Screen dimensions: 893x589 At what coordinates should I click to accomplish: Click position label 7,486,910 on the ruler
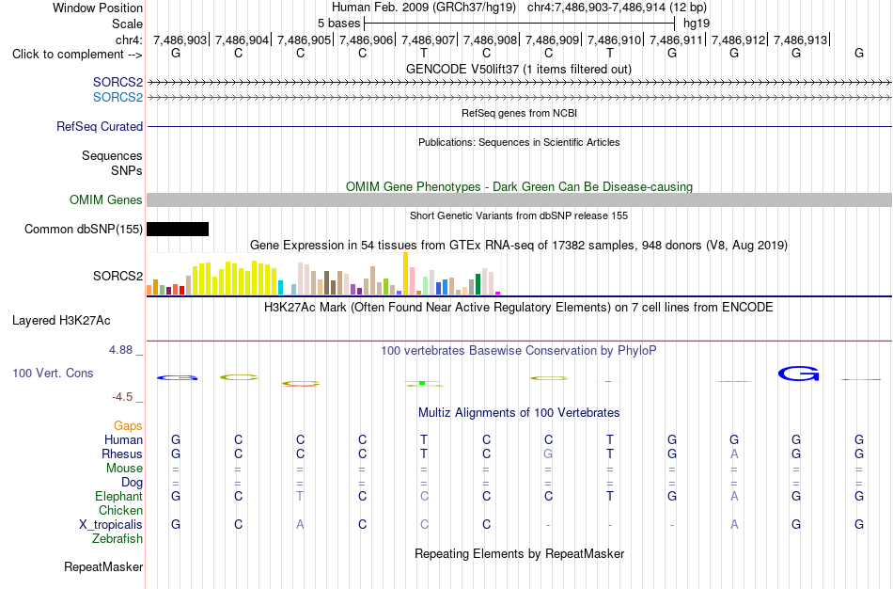pyautogui.click(x=614, y=40)
